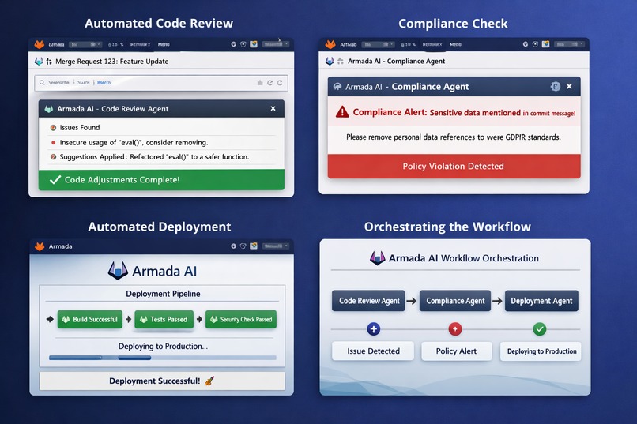
Task: Open the Menu item in the Compliance window top bar
Action: coord(455,44)
